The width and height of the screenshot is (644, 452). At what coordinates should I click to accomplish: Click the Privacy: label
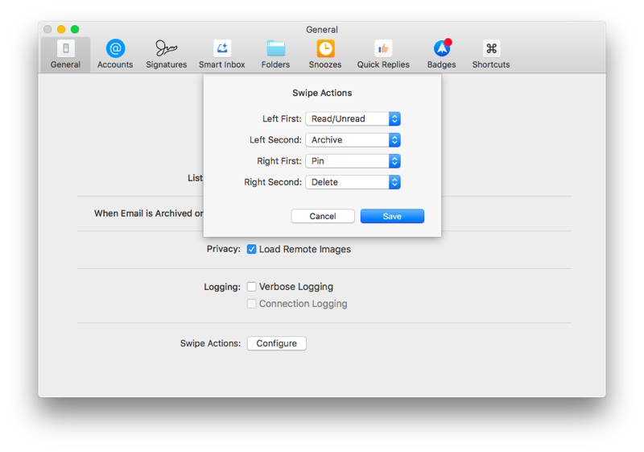click(x=224, y=249)
